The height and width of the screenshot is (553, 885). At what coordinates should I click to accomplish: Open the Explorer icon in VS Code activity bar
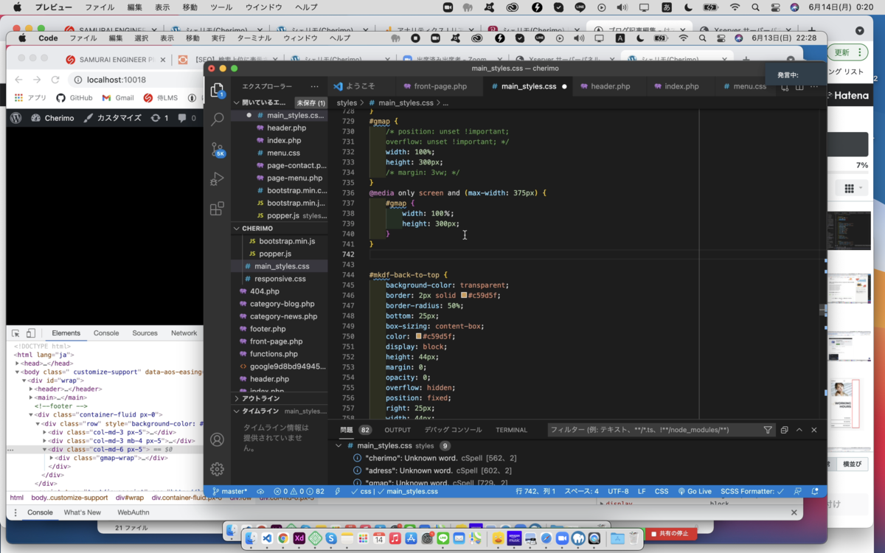coord(217,90)
